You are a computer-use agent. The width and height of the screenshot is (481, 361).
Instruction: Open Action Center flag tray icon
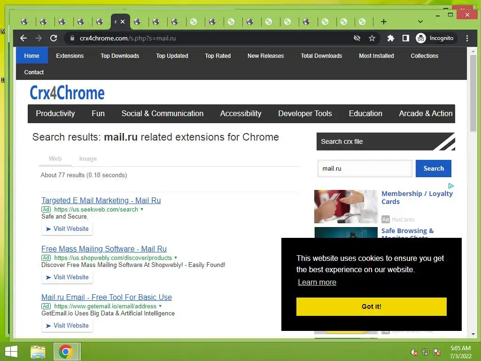pos(437,352)
